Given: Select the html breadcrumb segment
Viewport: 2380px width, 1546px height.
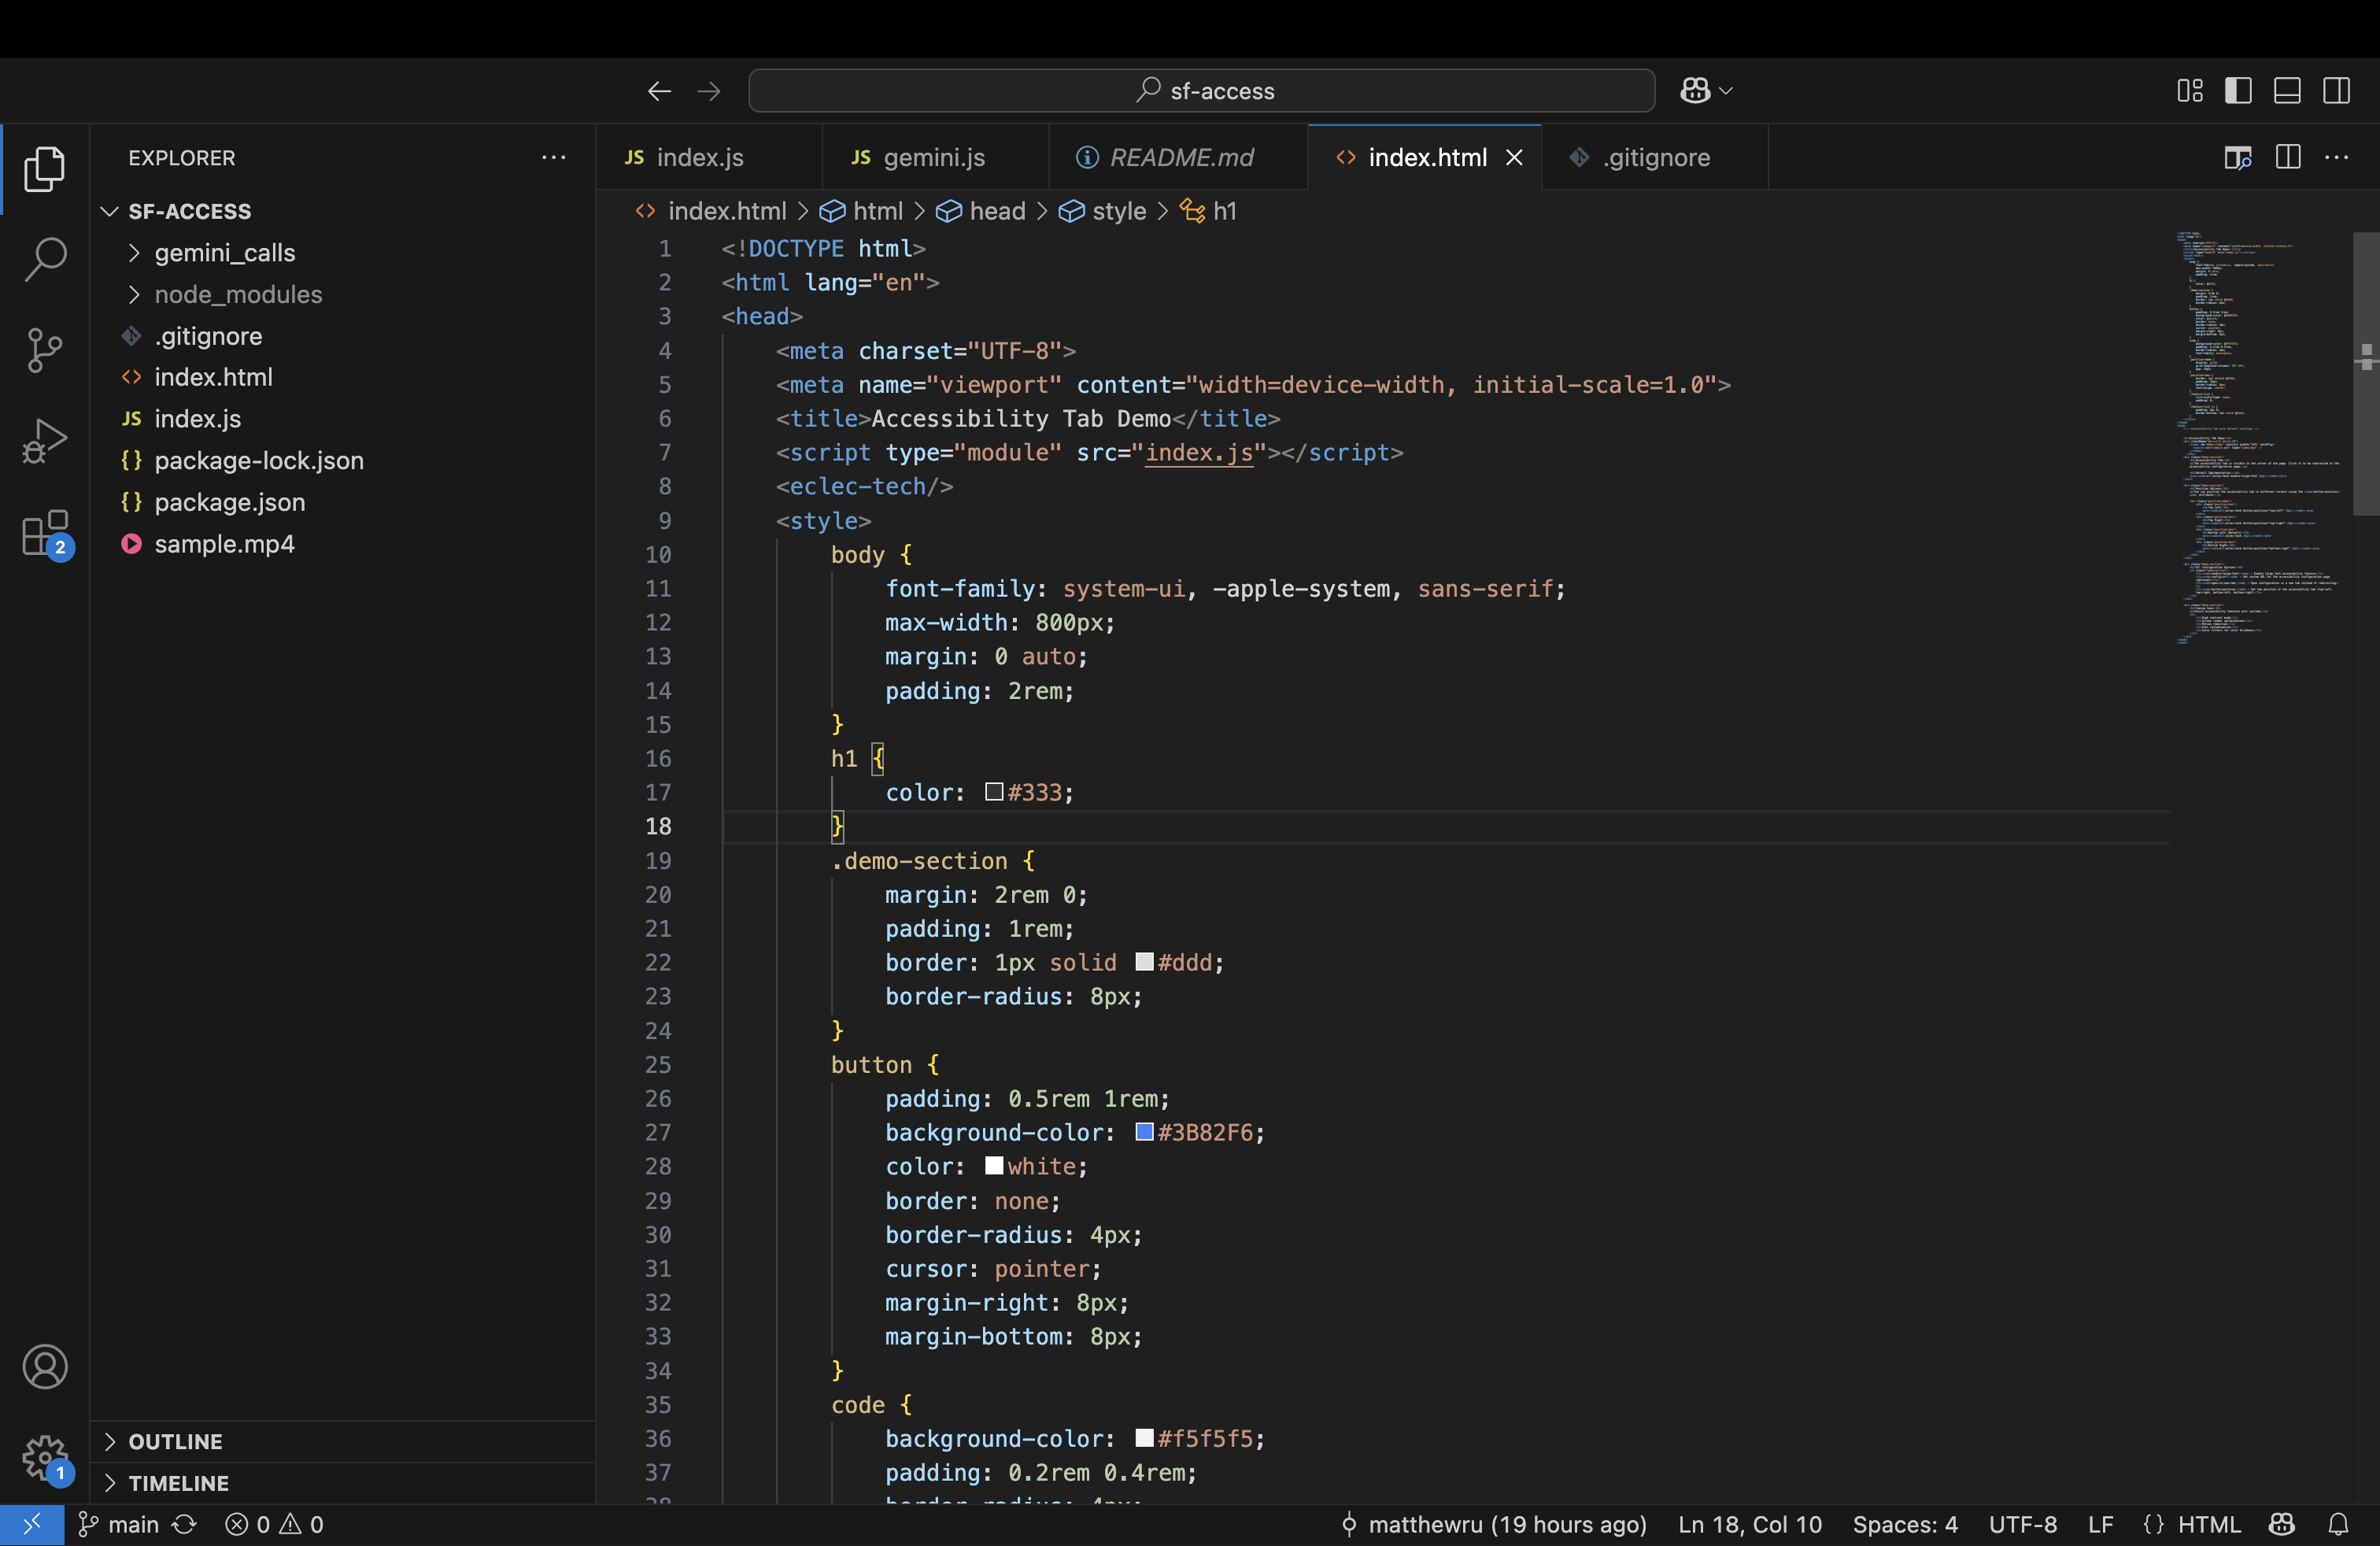Looking at the screenshot, I should 862,211.
